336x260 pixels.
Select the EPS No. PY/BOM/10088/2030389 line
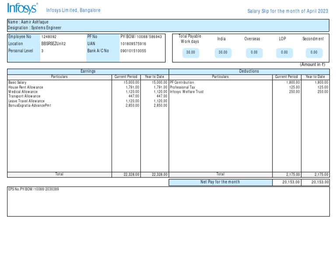[33, 189]
